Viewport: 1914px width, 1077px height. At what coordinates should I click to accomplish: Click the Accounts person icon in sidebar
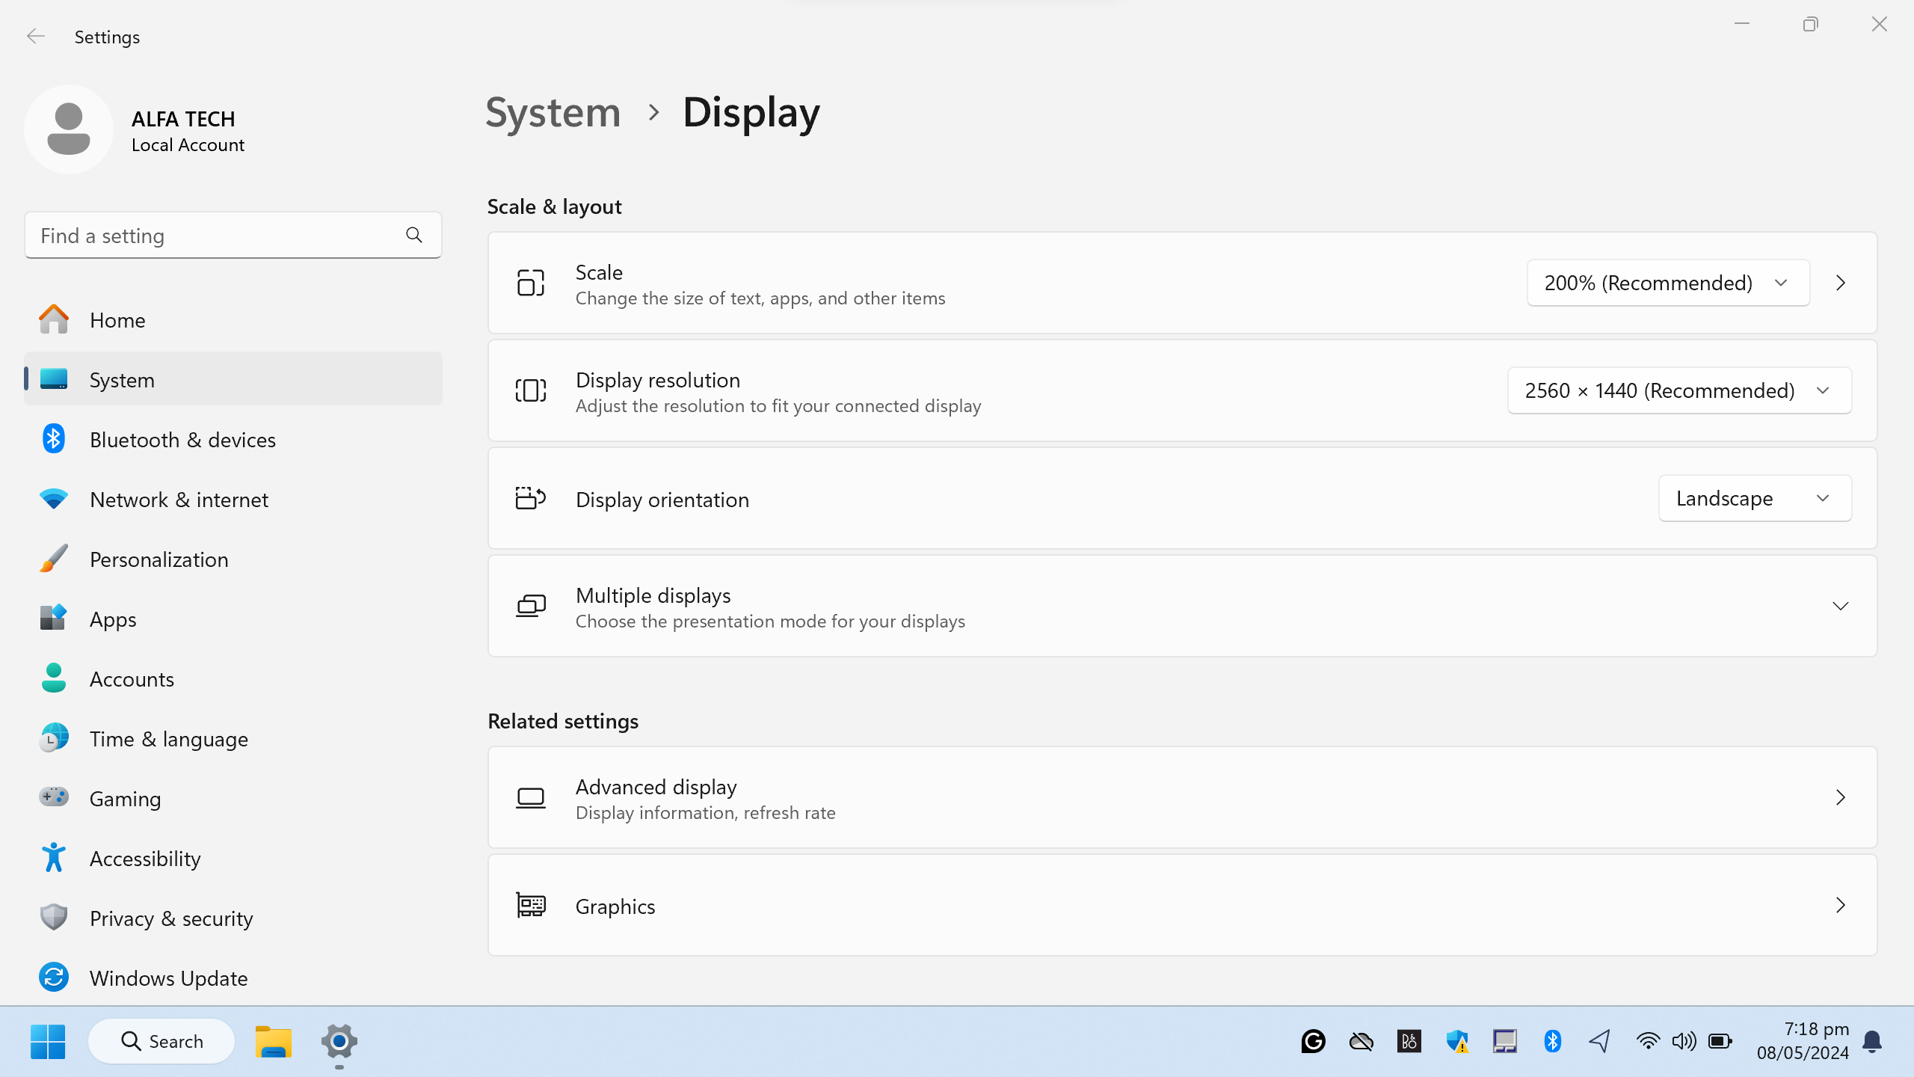[54, 678]
